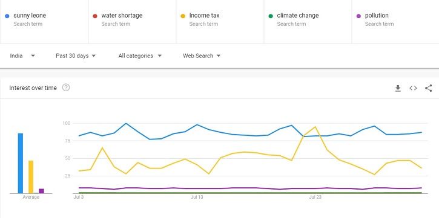Open the All categories dropdown
The image size is (439, 218).
pyautogui.click(x=140, y=56)
